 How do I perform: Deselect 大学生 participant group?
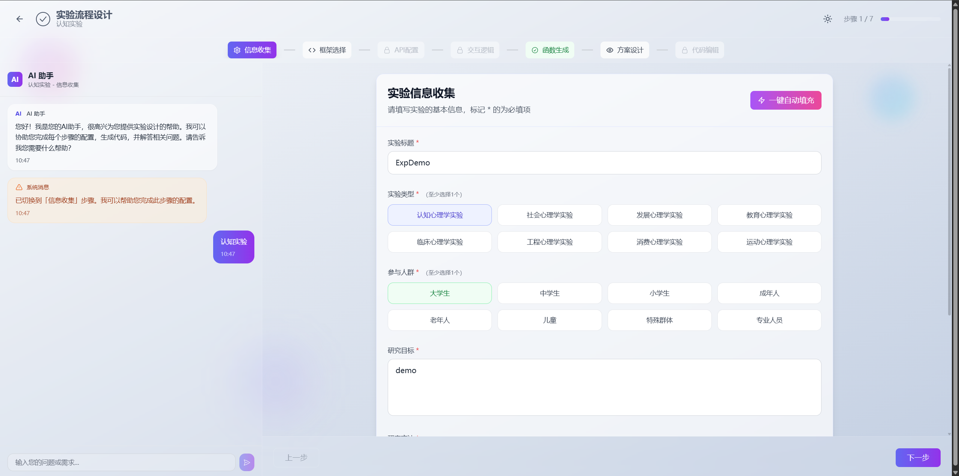click(x=440, y=293)
